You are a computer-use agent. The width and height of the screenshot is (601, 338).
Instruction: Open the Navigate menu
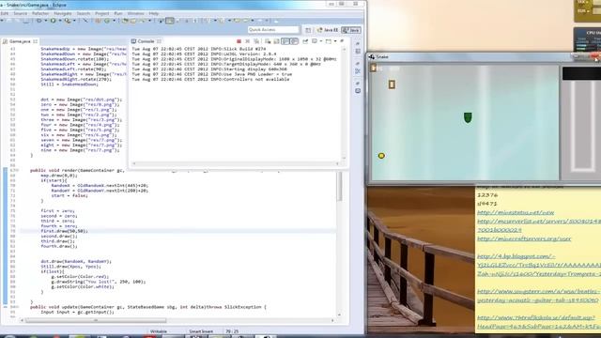click(x=63, y=13)
